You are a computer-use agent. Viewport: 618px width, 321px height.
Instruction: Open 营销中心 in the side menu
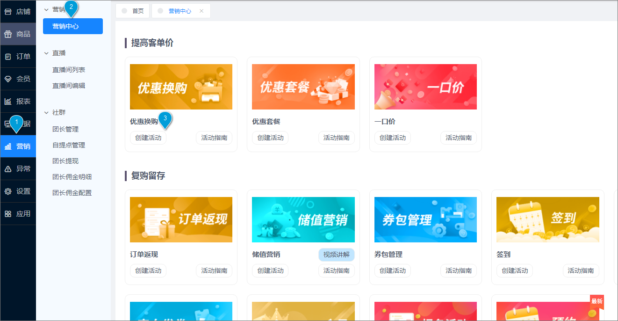click(x=73, y=26)
